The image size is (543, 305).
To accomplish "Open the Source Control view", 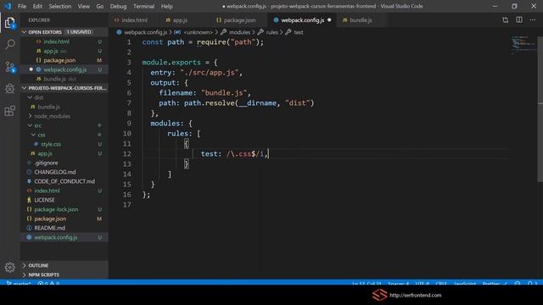I will click(10, 67).
